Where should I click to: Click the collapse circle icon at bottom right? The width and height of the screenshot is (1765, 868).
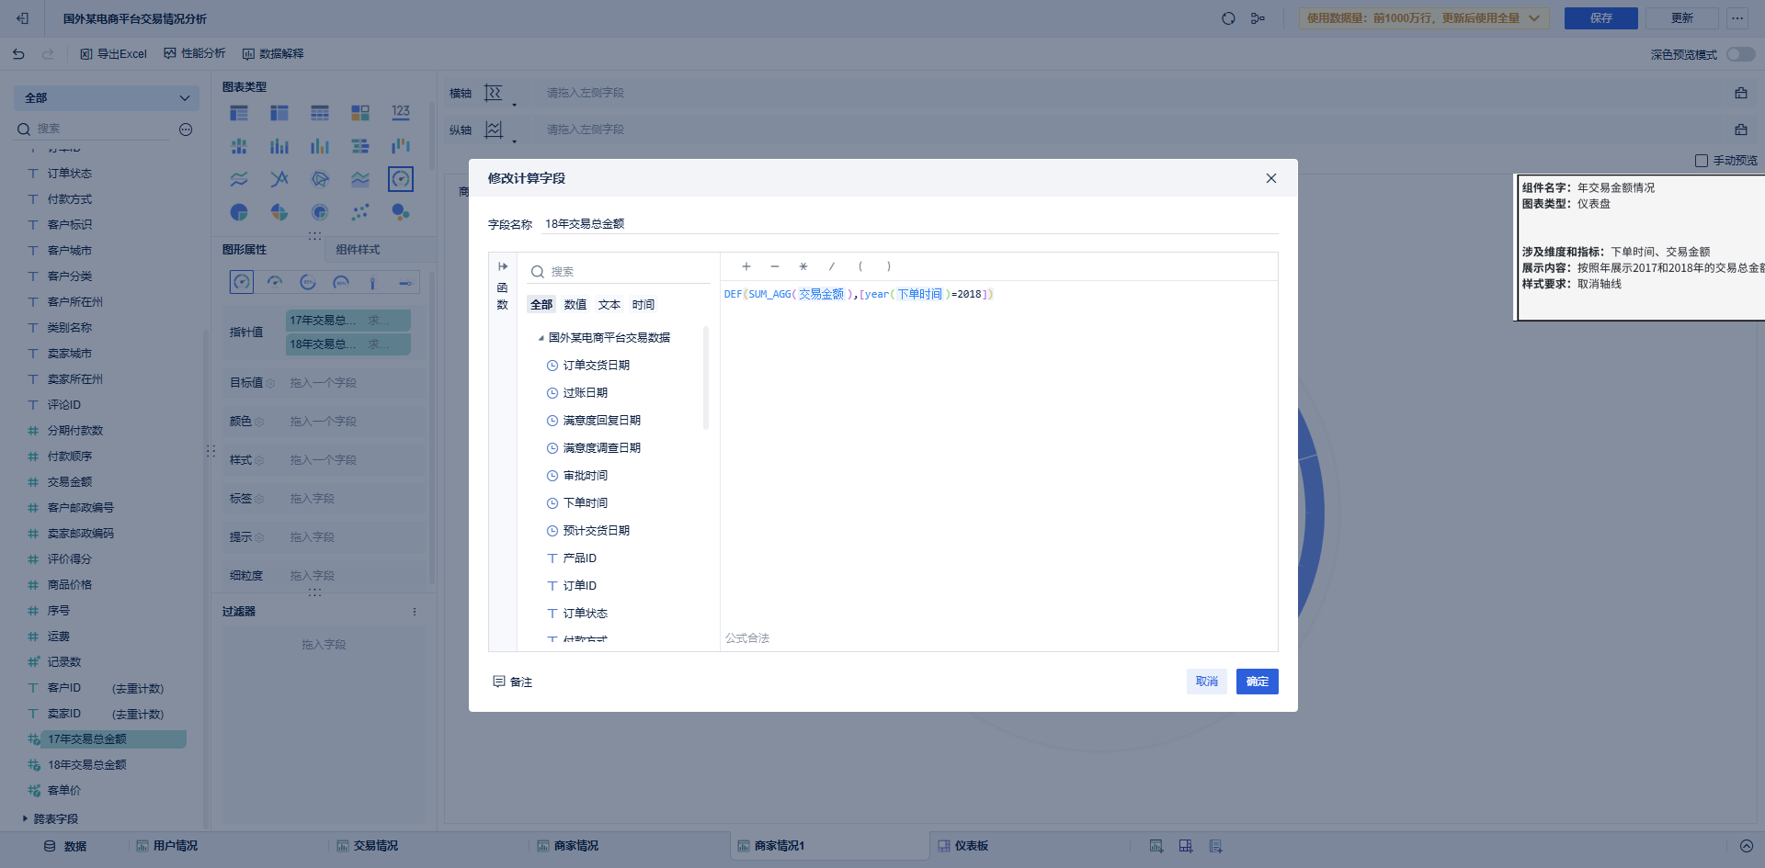click(x=1747, y=846)
